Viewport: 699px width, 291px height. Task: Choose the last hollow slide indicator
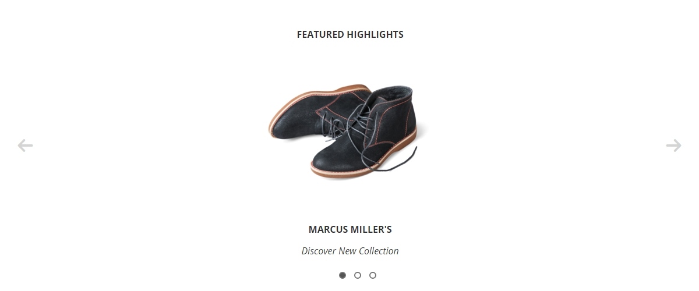(373, 275)
